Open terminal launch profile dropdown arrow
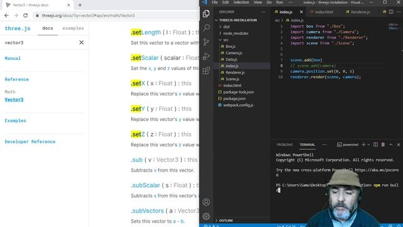 pos(368,144)
